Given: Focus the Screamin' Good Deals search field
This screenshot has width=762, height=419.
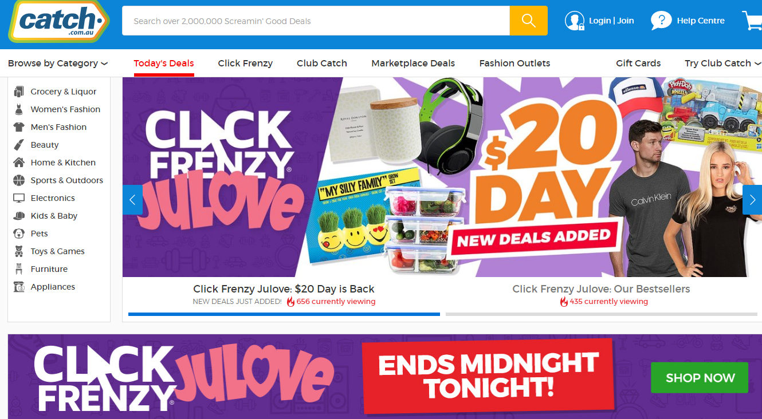Looking at the screenshot, I should (x=316, y=21).
